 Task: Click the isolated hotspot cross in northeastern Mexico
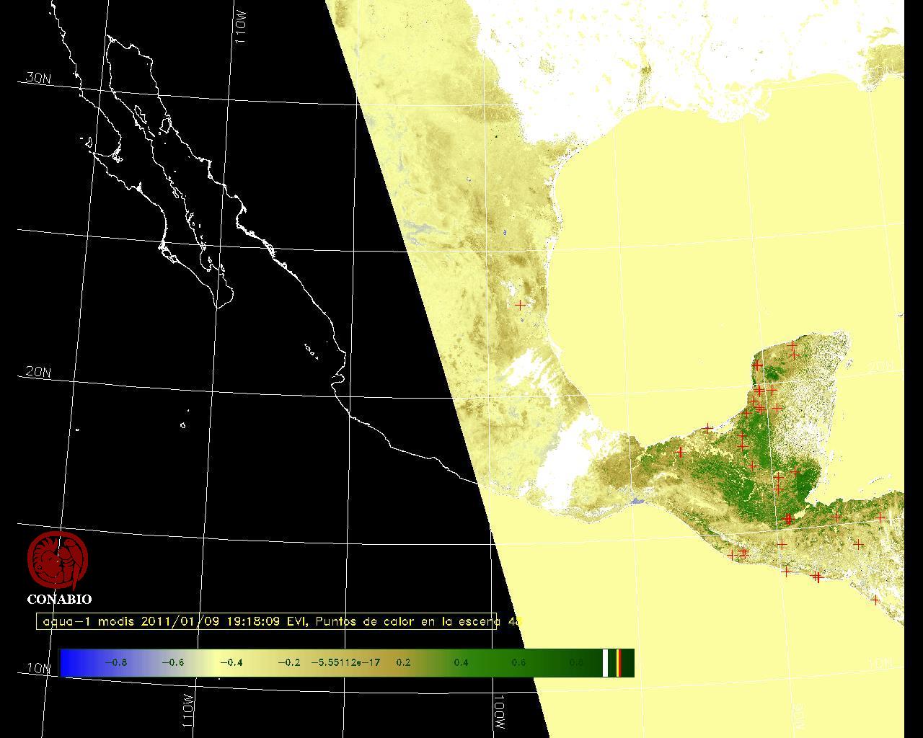tap(520, 305)
